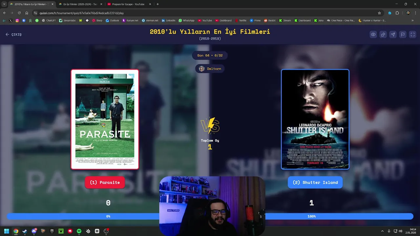Click the browser back arrow
420x236 pixels.
pyautogui.click(x=4, y=13)
